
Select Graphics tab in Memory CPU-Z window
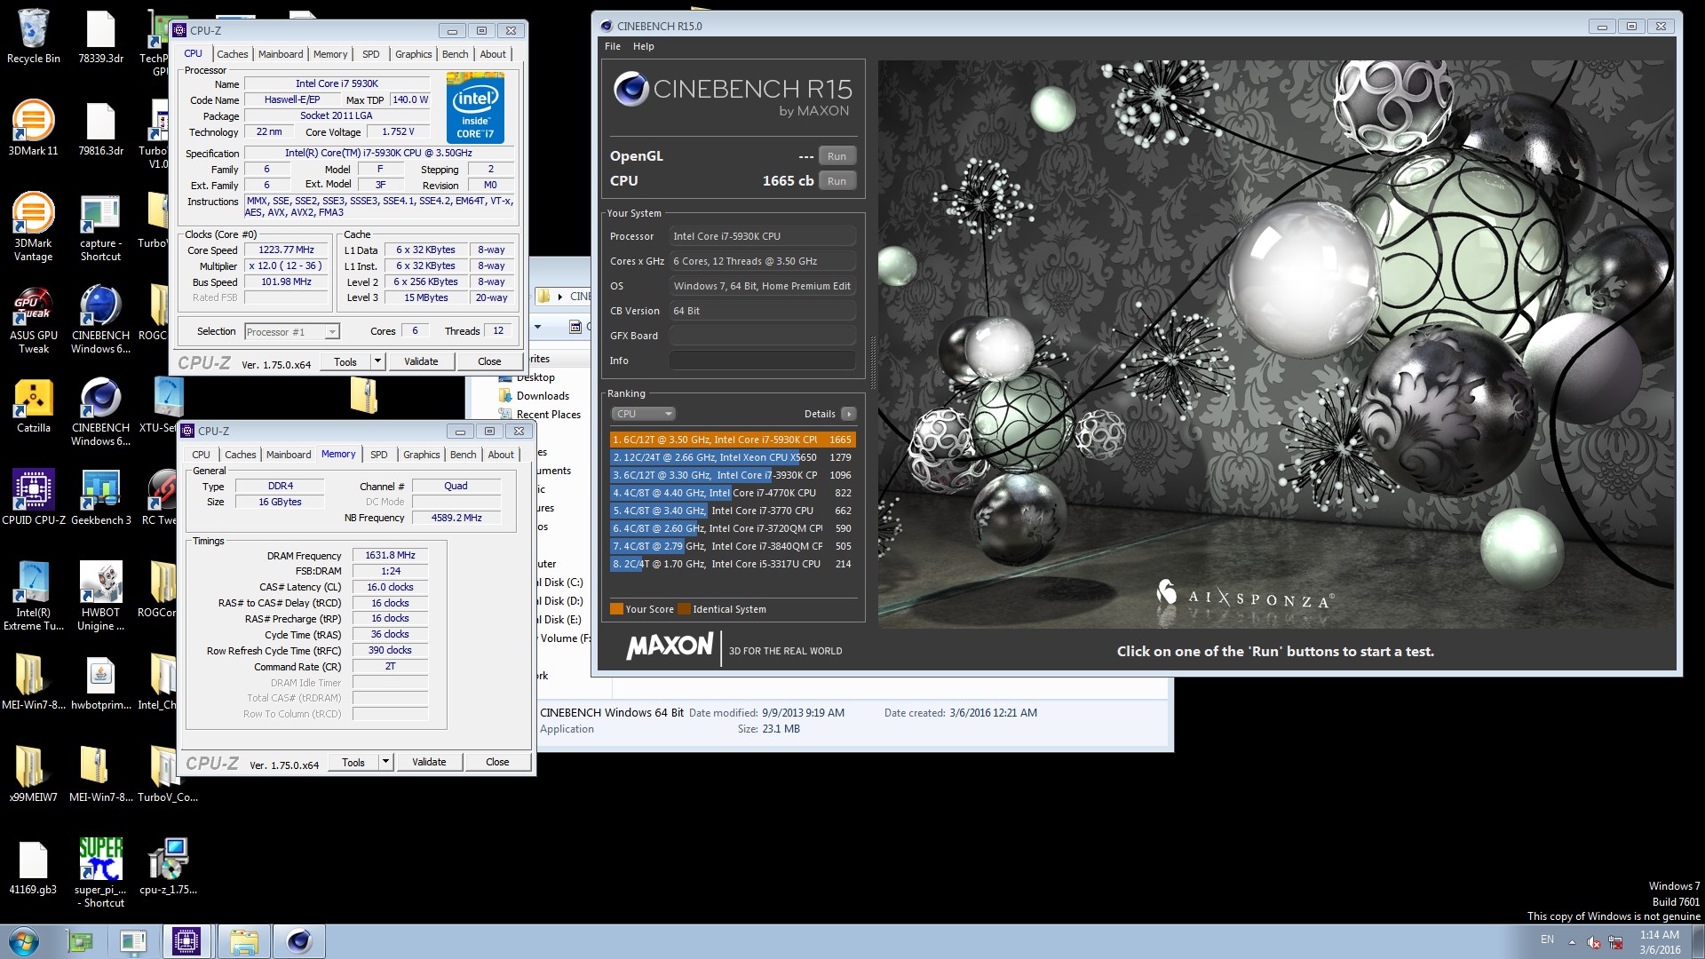[x=421, y=455]
